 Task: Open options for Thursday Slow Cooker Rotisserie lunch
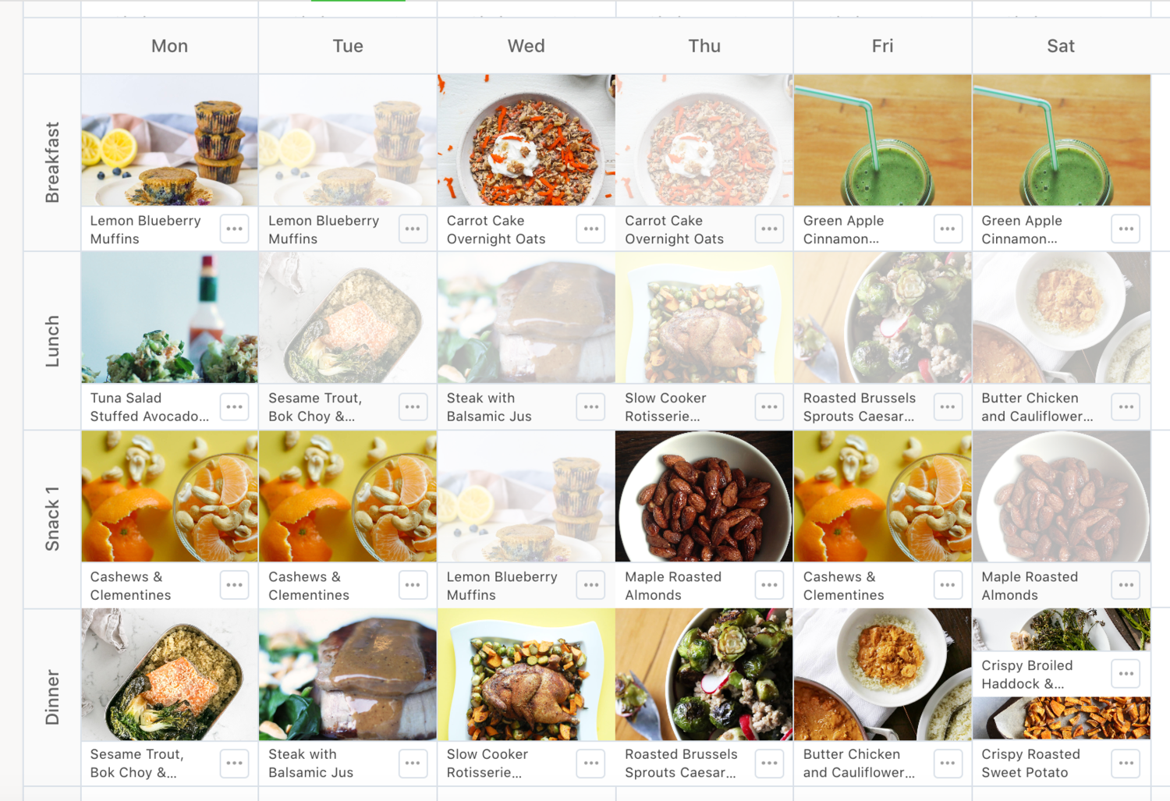(x=769, y=407)
